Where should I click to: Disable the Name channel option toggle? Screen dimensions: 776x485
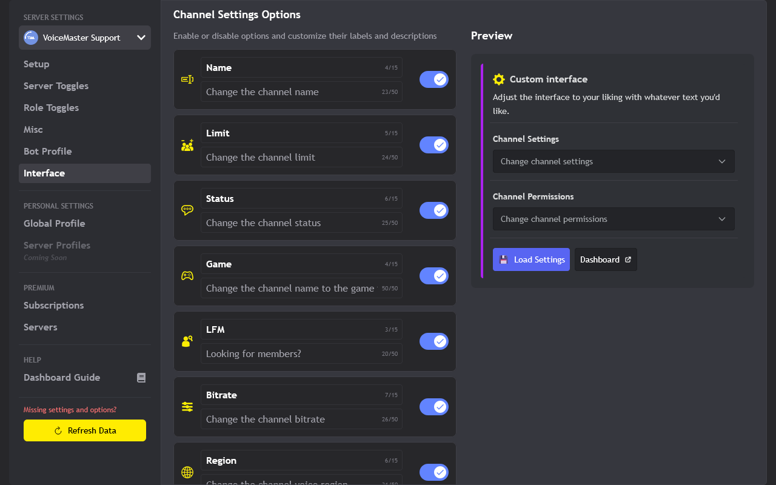click(x=433, y=79)
